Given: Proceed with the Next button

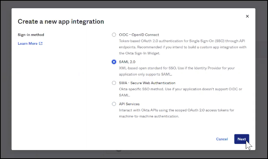Looking at the screenshot, I should 241,139.
